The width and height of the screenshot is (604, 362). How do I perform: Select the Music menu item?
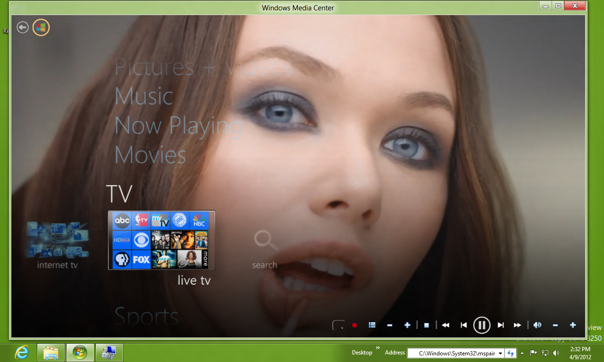point(144,96)
